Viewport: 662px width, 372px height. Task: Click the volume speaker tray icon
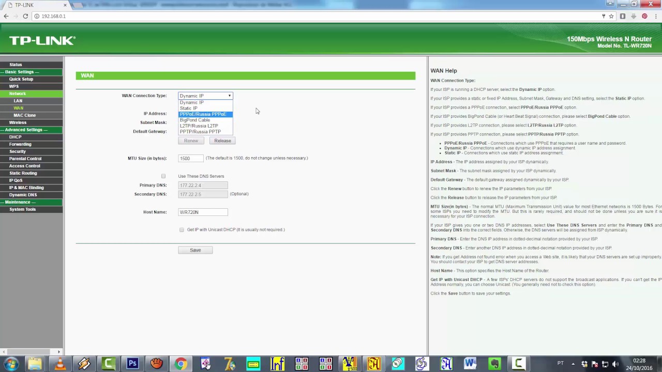[x=615, y=364]
